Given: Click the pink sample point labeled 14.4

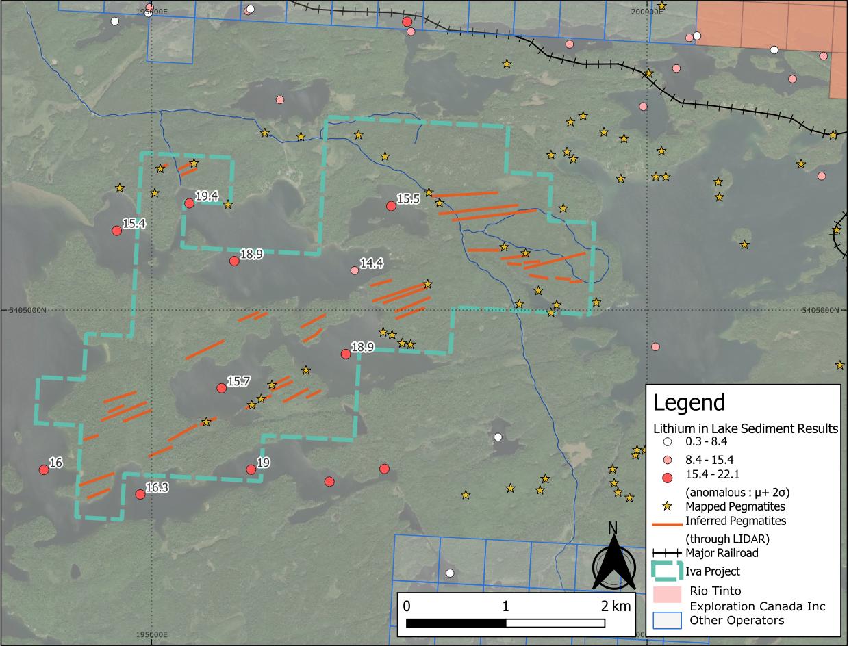Looking at the screenshot, I should click(x=354, y=270).
